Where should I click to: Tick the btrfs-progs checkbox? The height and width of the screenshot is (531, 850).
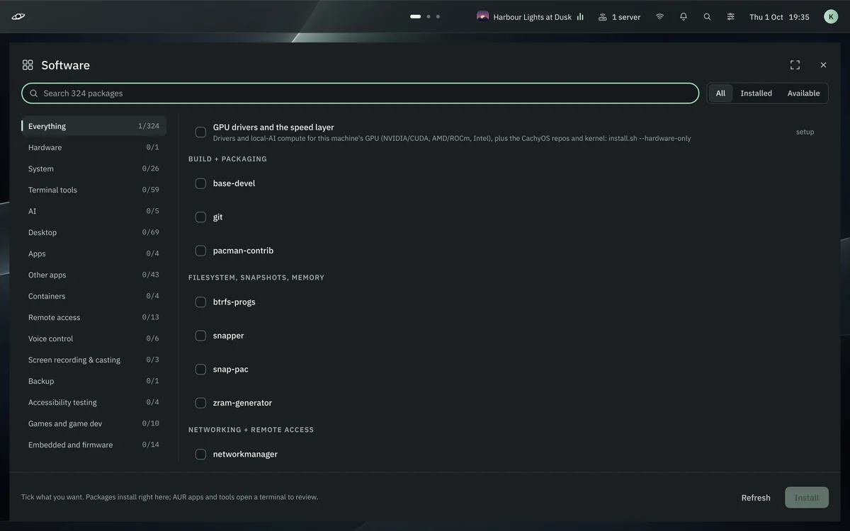click(200, 302)
